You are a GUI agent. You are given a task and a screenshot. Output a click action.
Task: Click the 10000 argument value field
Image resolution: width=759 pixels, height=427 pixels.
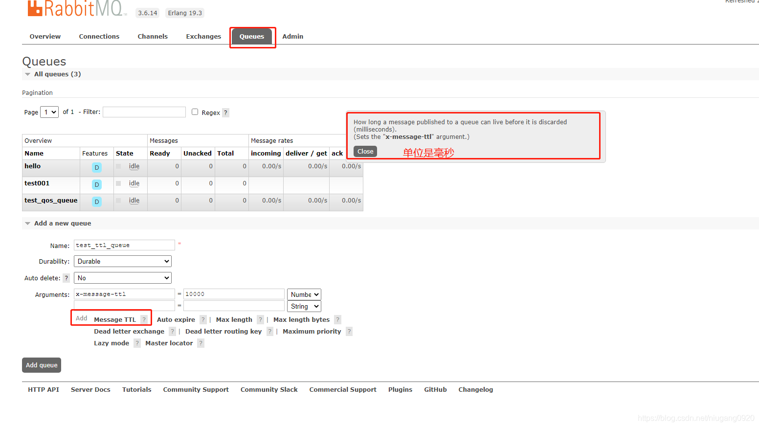pyautogui.click(x=234, y=294)
